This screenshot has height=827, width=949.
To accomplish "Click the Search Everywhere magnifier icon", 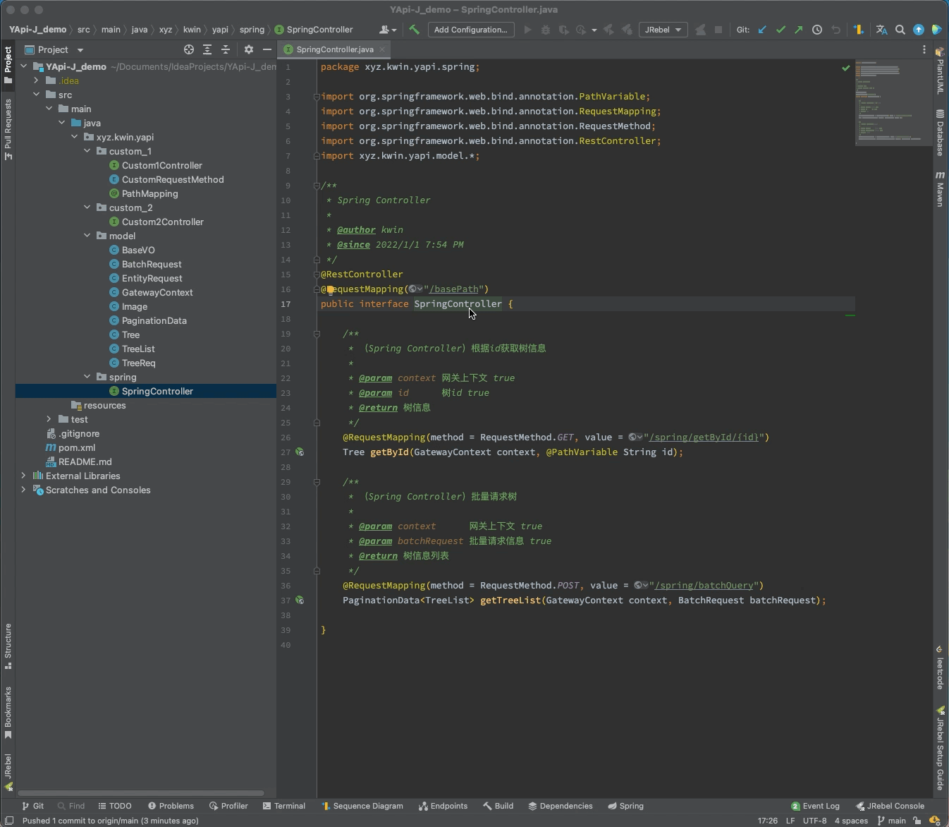I will [x=900, y=30].
